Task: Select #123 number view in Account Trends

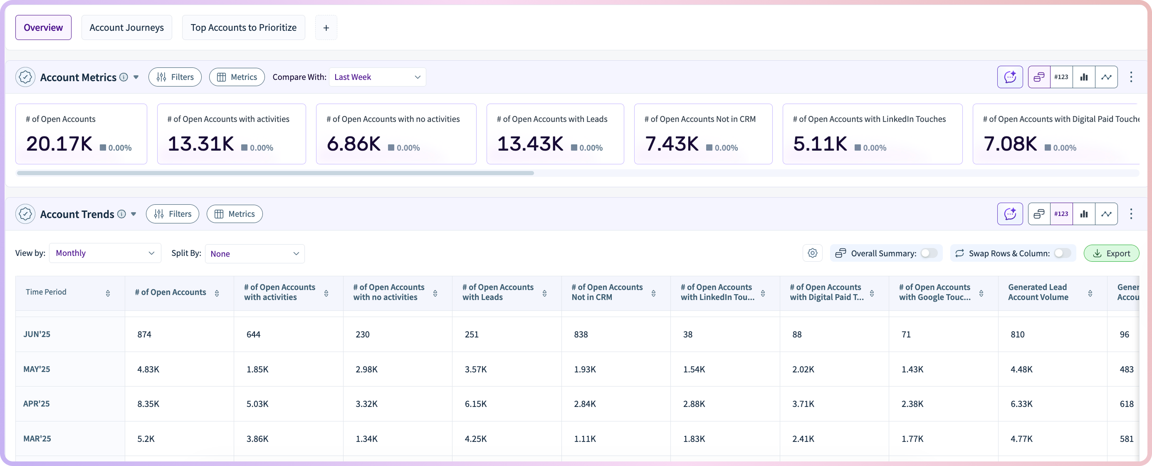Action: pyautogui.click(x=1061, y=214)
